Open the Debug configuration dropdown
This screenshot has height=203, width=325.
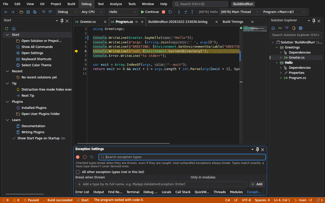(x=68, y=12)
